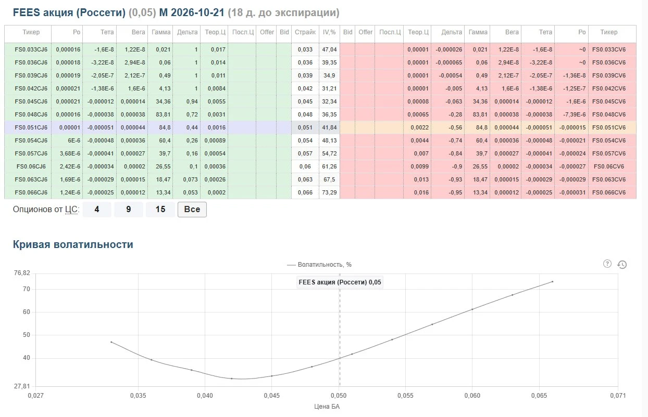Click the underlined 'ЦС' abbreviation link

[71, 210]
